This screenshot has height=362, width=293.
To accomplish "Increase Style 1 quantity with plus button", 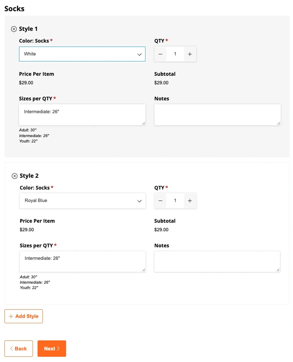I will coord(190,54).
